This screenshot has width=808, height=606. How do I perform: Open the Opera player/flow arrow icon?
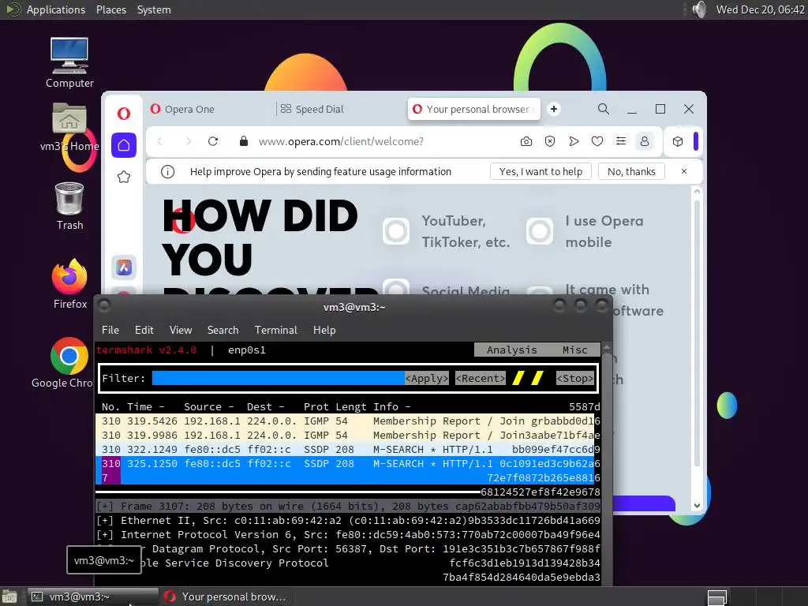[x=574, y=141]
